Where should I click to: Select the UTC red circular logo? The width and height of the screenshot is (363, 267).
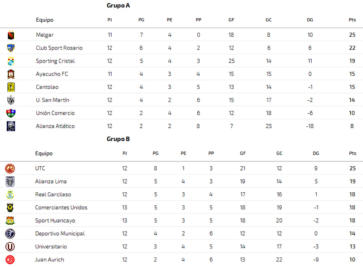click(x=10, y=169)
